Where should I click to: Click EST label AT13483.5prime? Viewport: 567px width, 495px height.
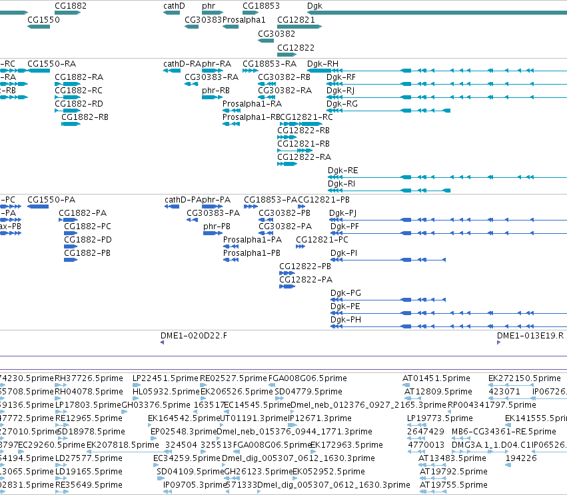452,458
